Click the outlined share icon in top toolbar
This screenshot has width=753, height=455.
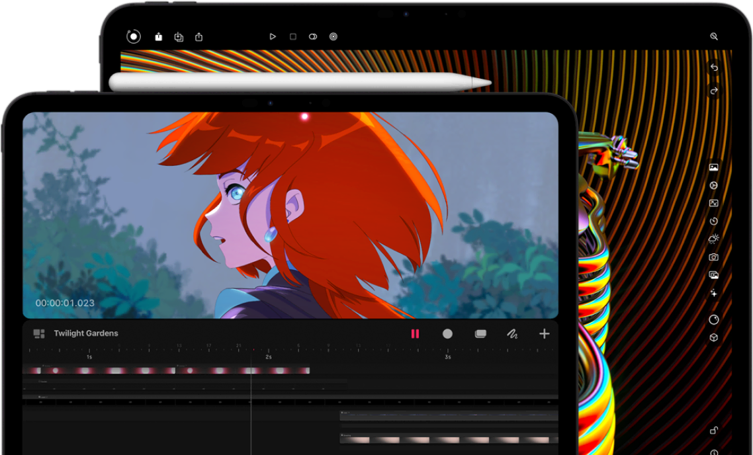pos(199,37)
